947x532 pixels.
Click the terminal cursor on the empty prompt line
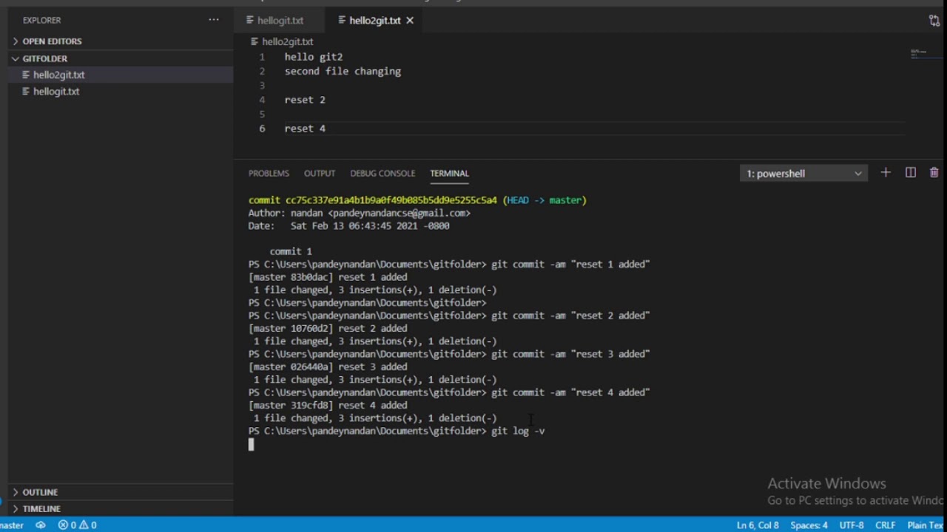point(252,444)
